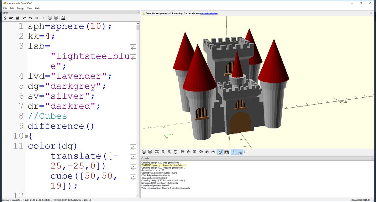The height and width of the screenshot is (202, 376).
Task: Click the 'color(dg)' code line
Action: coord(53,146)
